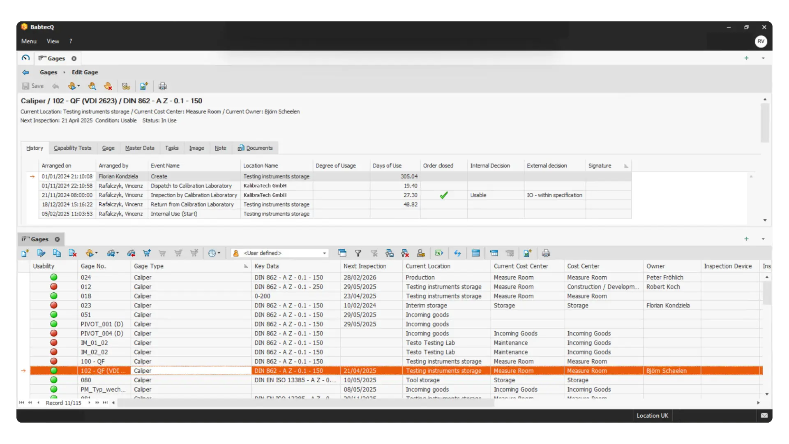Go to first record navigation button
The width and height of the screenshot is (789, 444).
pyautogui.click(x=21, y=403)
